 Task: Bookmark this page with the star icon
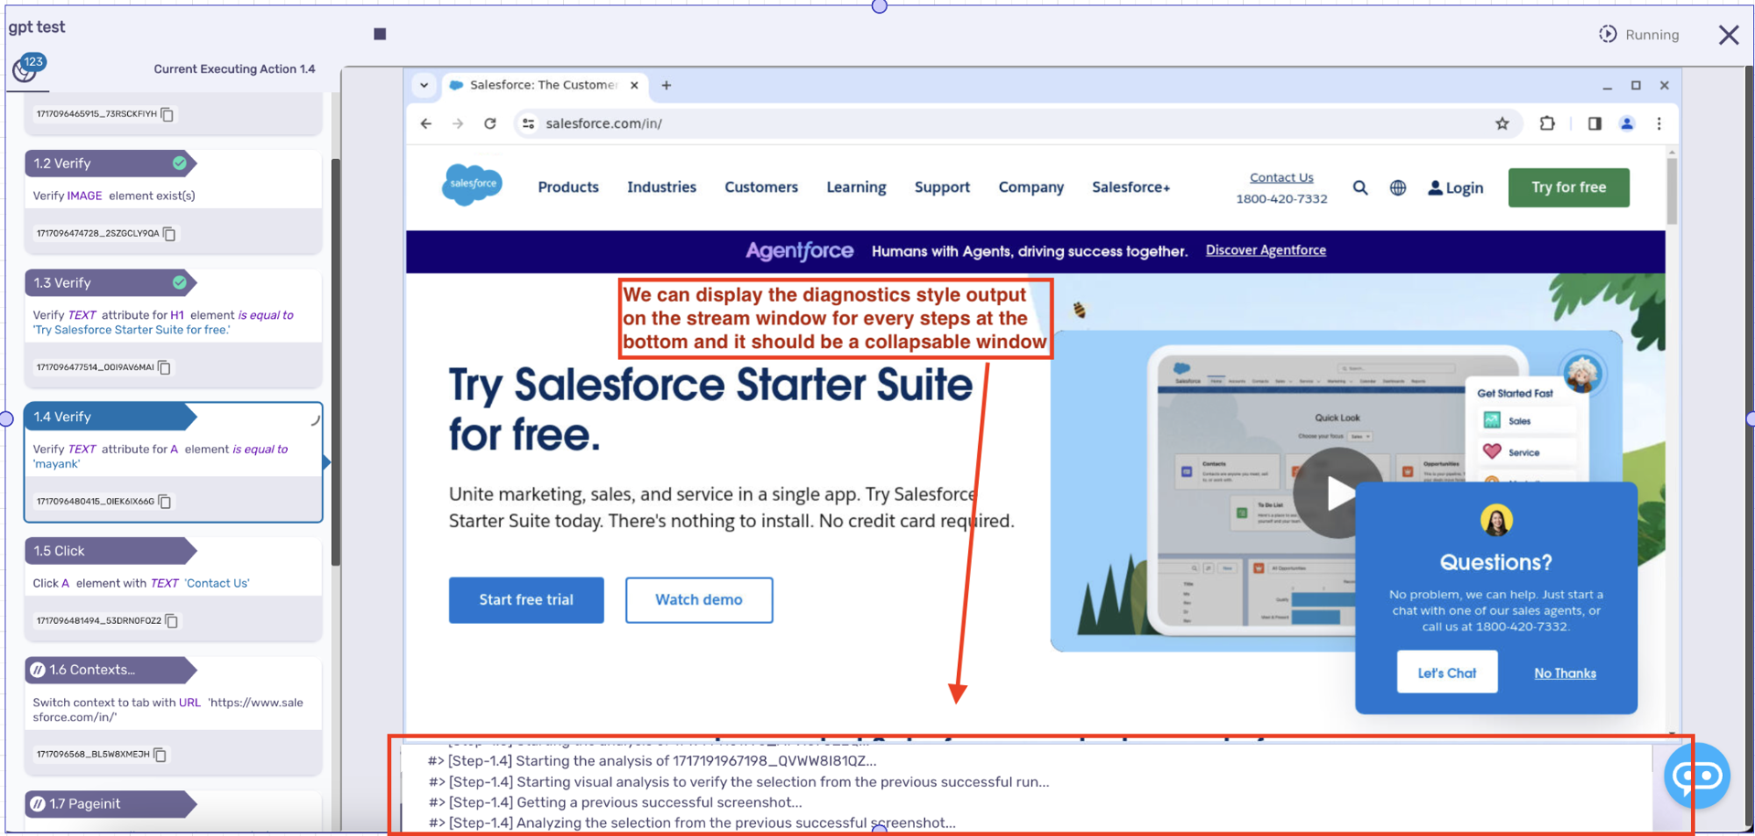click(x=1502, y=123)
